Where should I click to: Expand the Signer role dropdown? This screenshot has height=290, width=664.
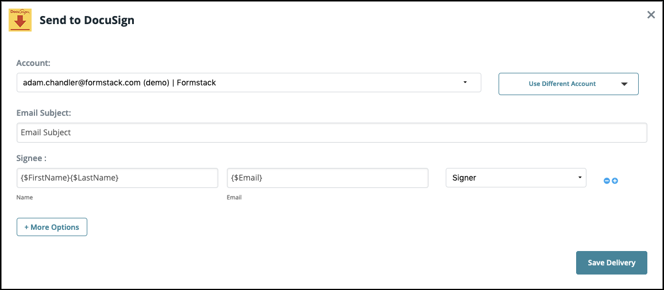pyautogui.click(x=516, y=178)
